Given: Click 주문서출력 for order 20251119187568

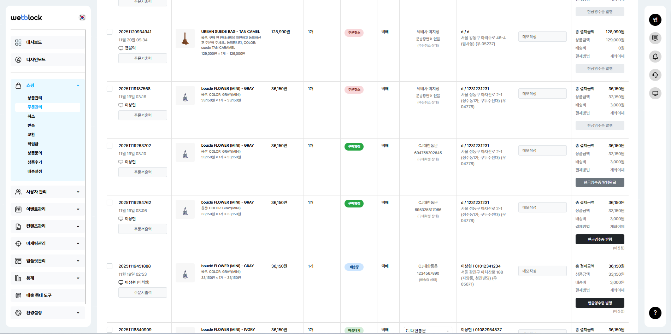Looking at the screenshot, I should 143,115.
